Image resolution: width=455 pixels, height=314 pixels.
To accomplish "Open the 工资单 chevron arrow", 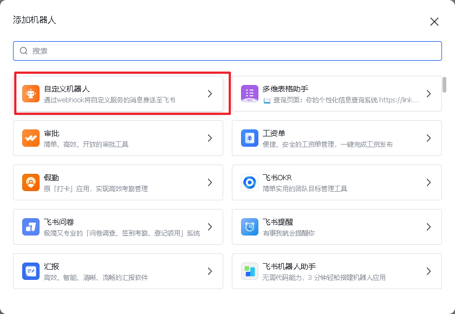I will (428, 138).
